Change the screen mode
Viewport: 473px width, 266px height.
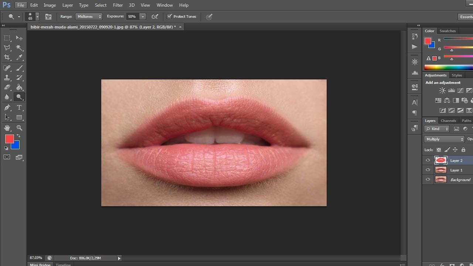[20, 157]
